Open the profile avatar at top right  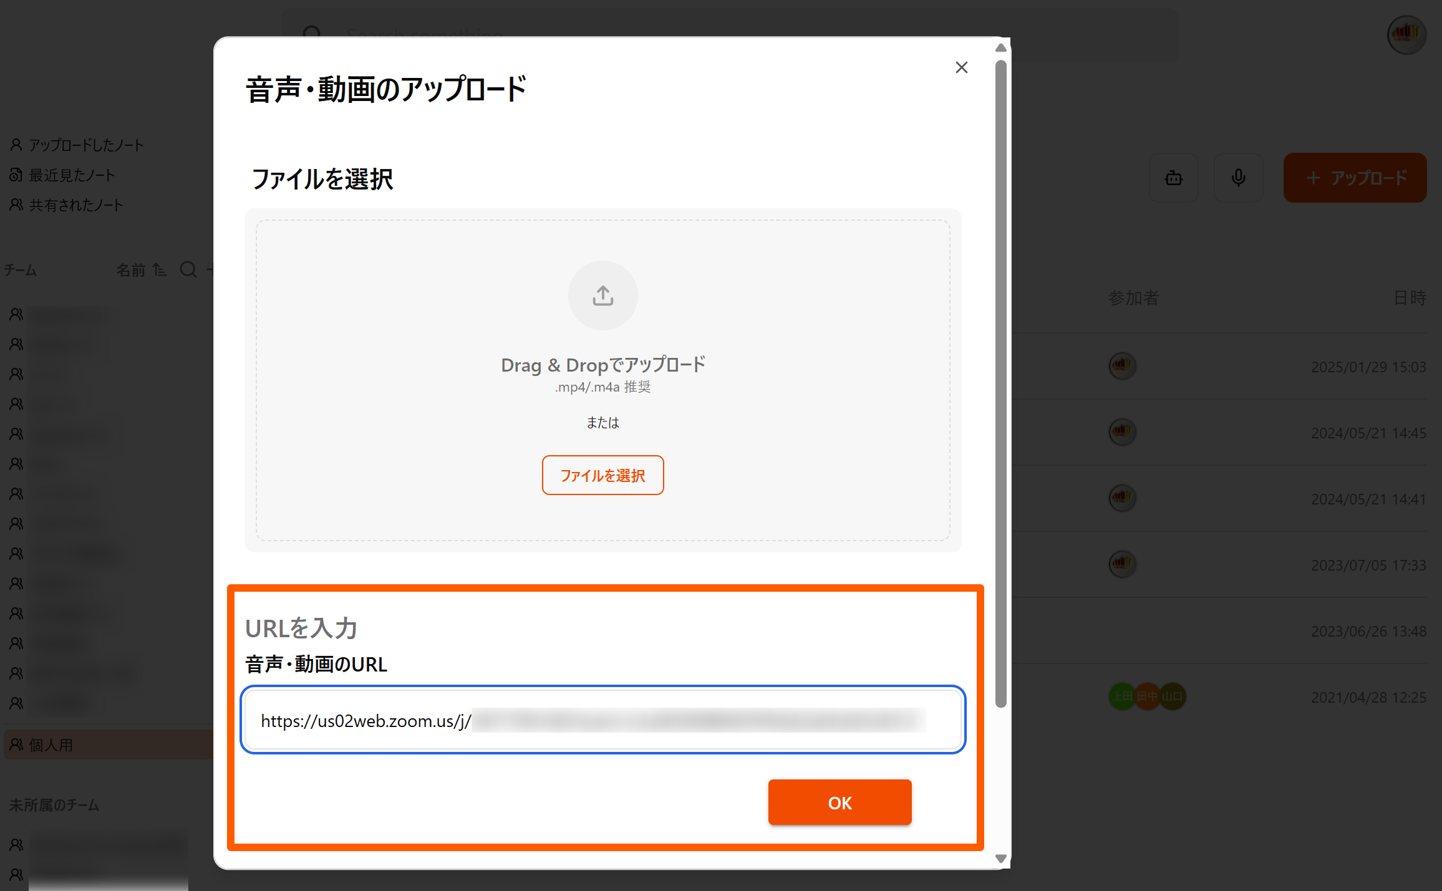coord(1406,34)
